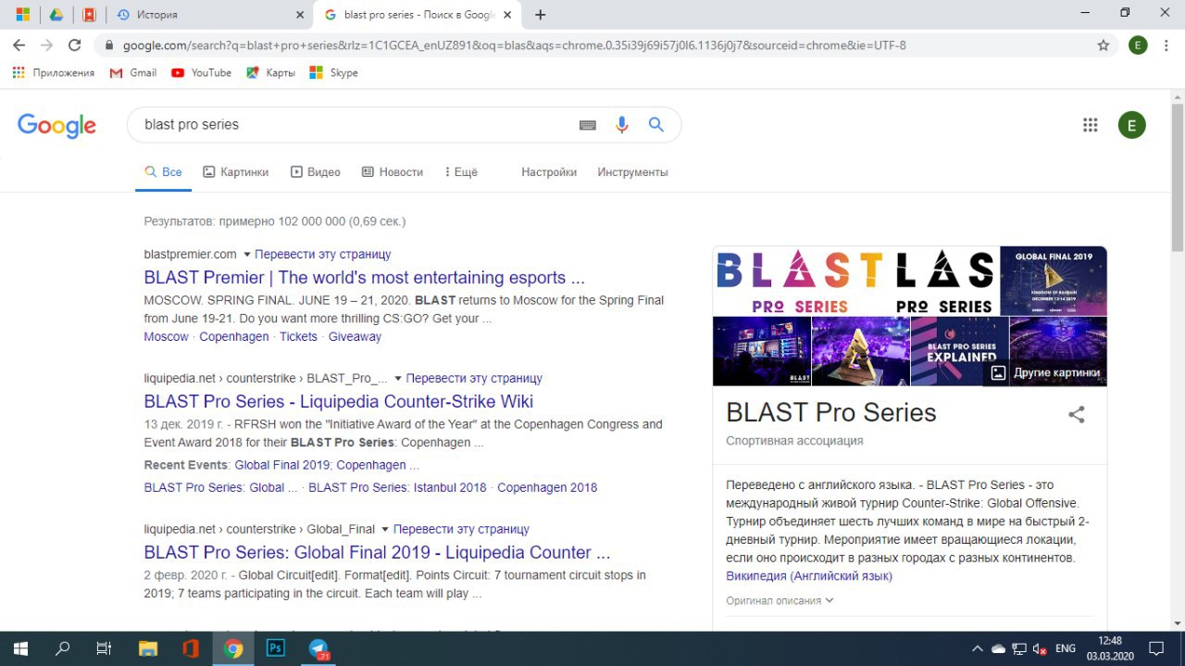This screenshot has width=1185, height=666.
Task: Start voice search microphone
Action: (x=622, y=125)
